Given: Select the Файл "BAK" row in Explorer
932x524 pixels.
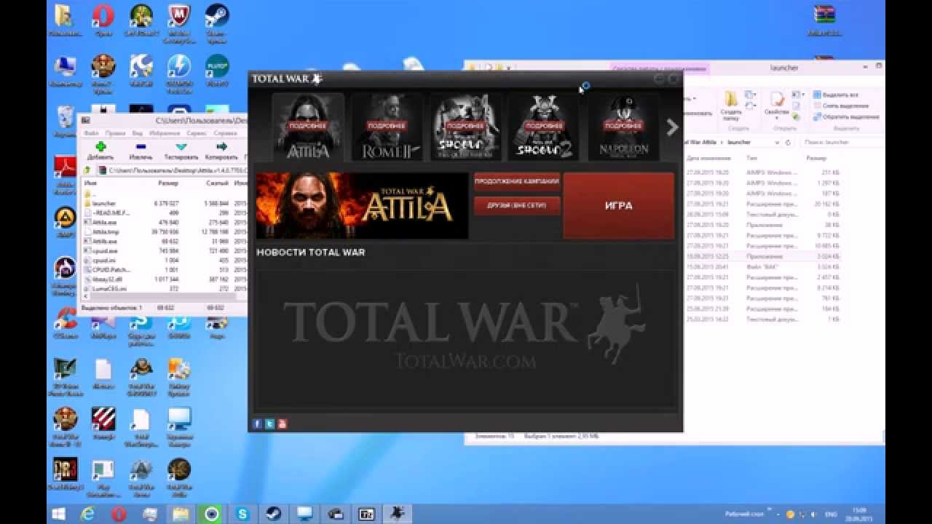Looking at the screenshot, I should point(765,266).
